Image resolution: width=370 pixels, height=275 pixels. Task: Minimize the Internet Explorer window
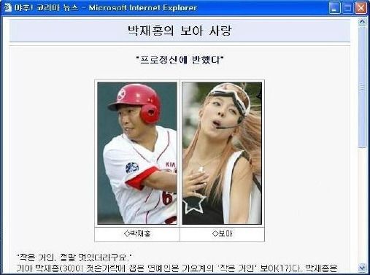pos(335,8)
